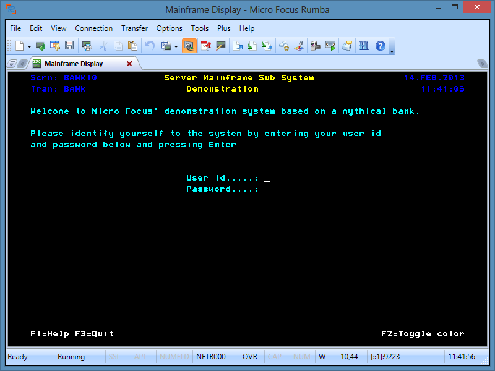This screenshot has width=495, height=371.
Task: Open the send file transfer tool
Action: pos(238,46)
